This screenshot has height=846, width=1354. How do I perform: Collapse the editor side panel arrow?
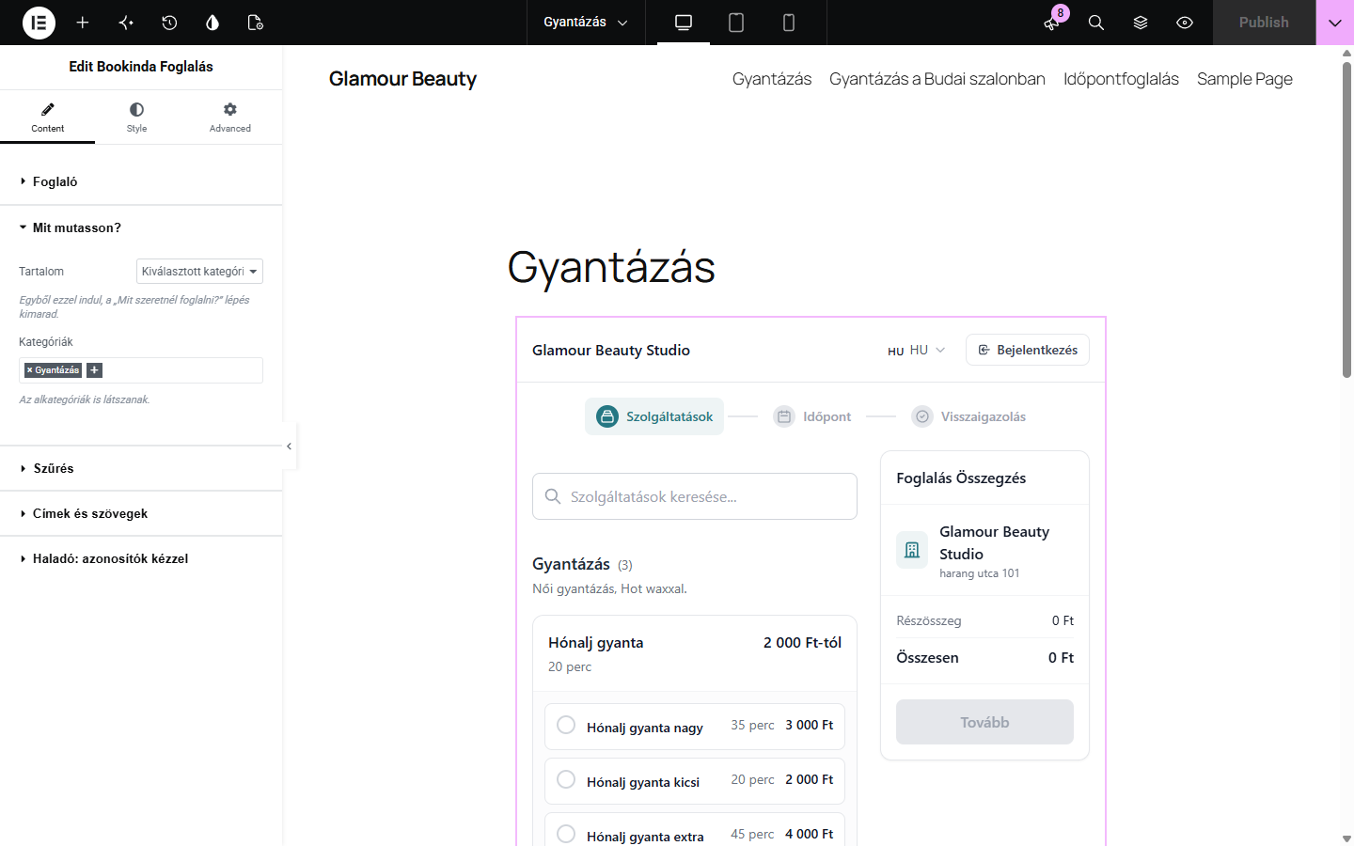point(289,446)
